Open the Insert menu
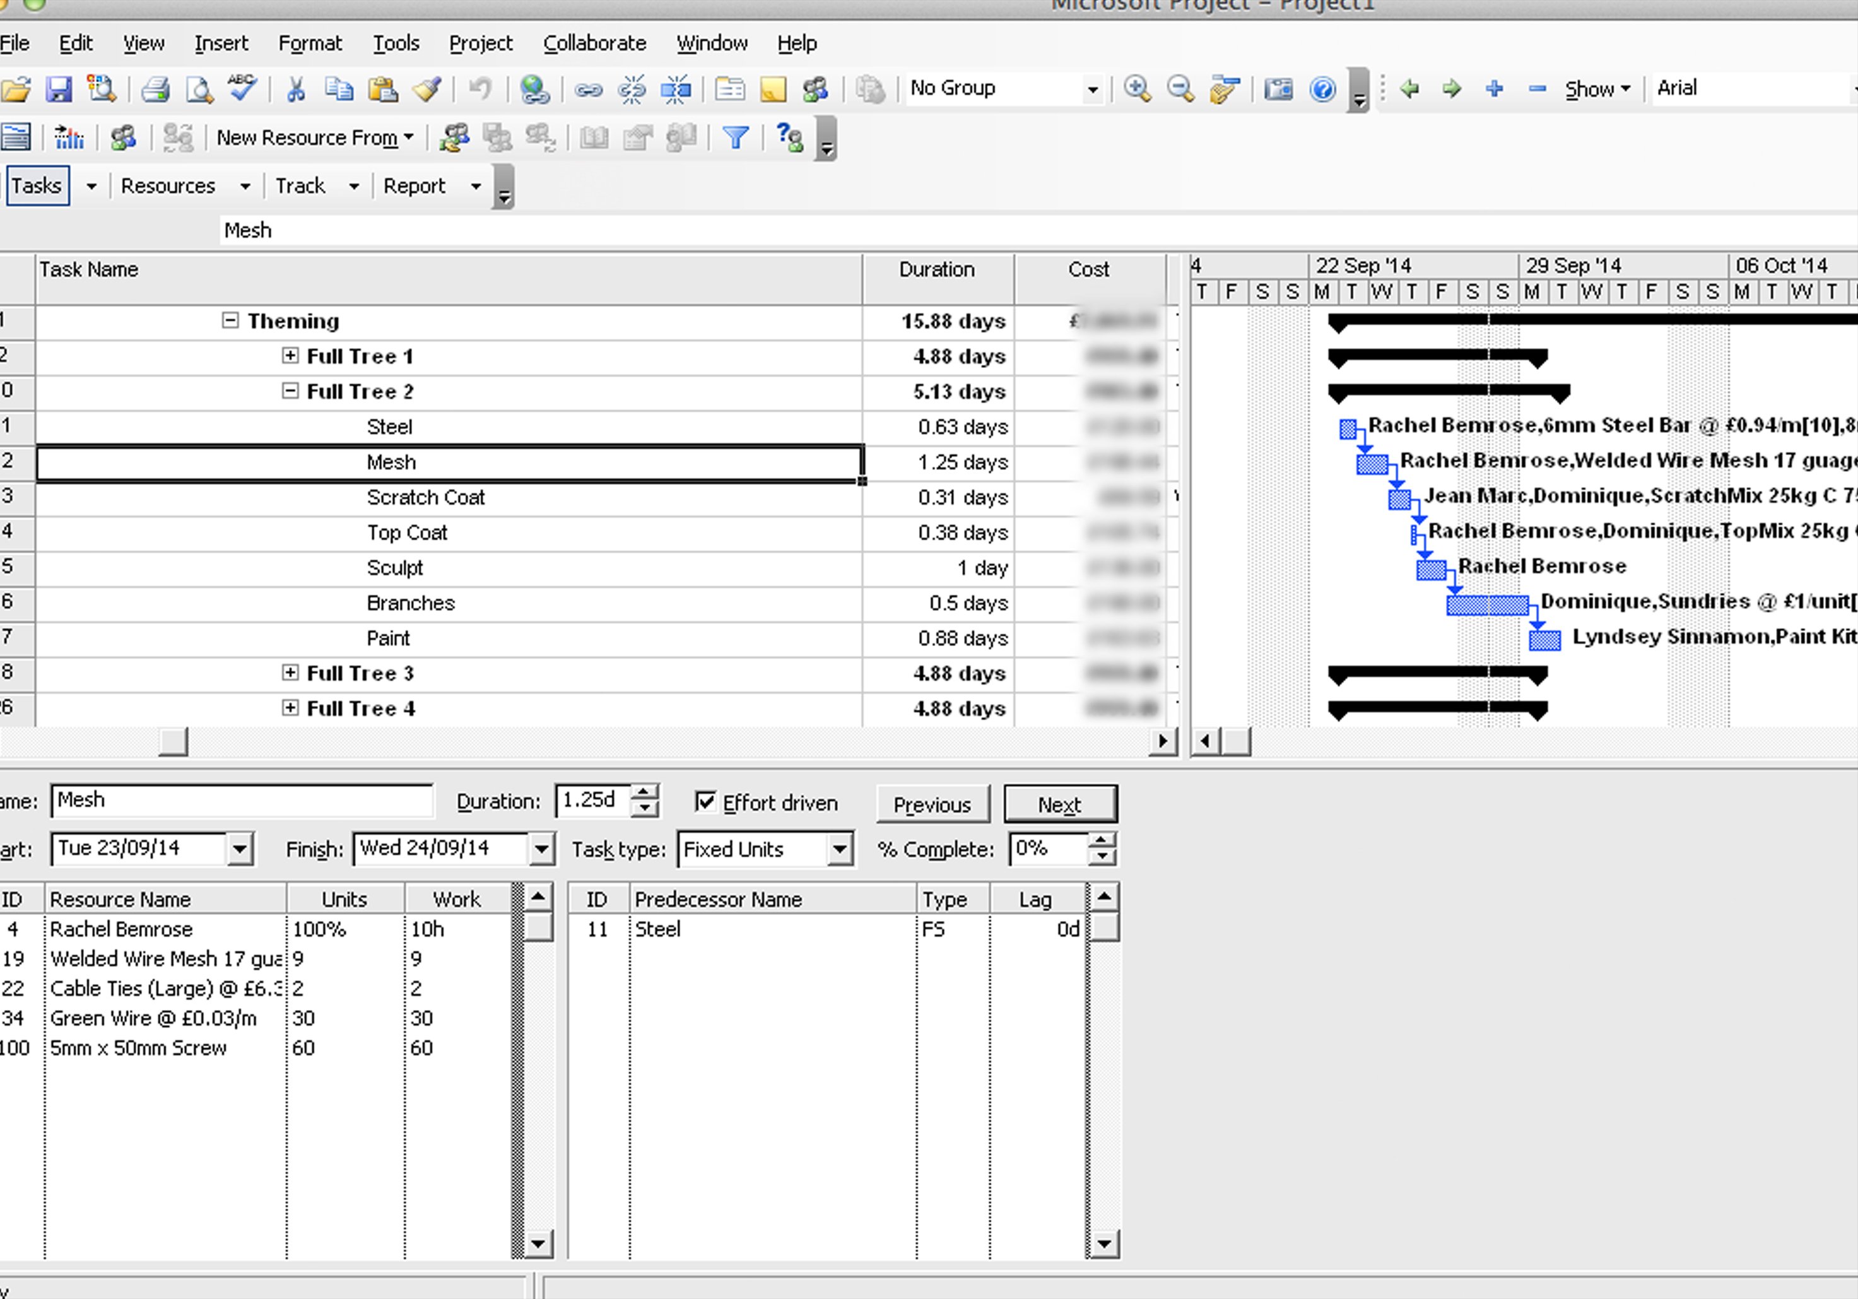 point(221,43)
